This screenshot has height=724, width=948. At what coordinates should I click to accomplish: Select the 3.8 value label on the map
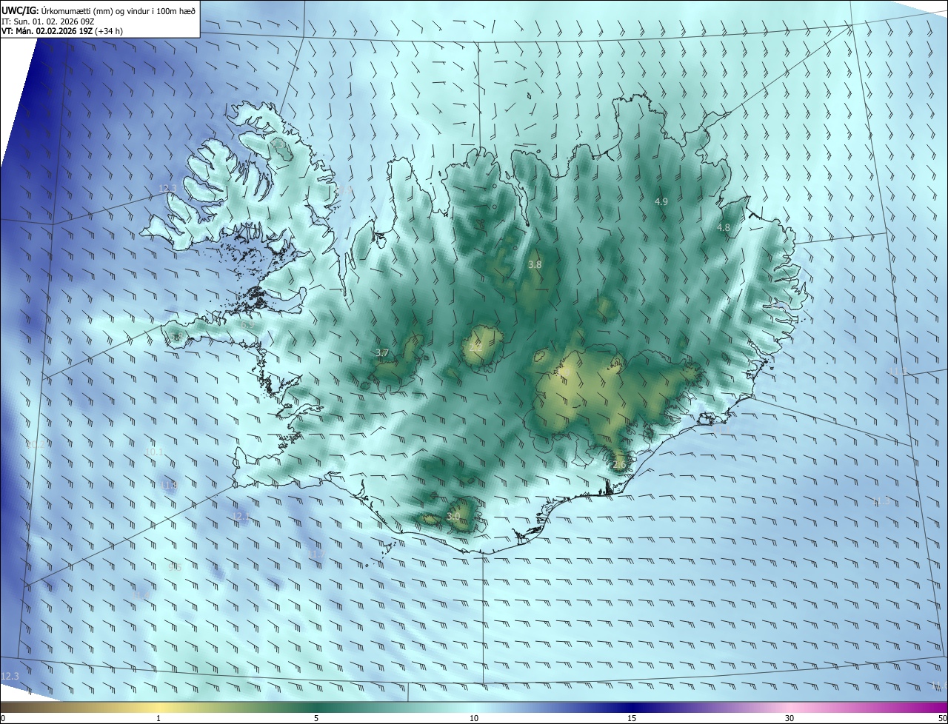535,264
